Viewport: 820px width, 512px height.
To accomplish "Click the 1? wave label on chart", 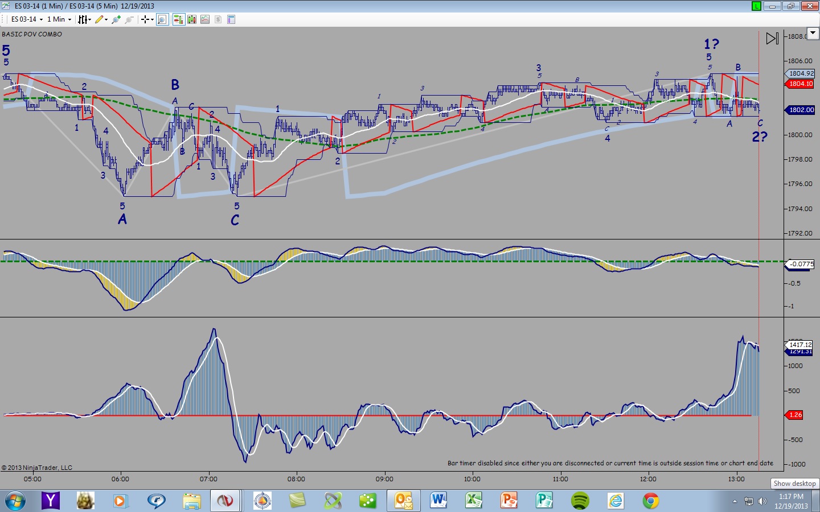I will [711, 44].
